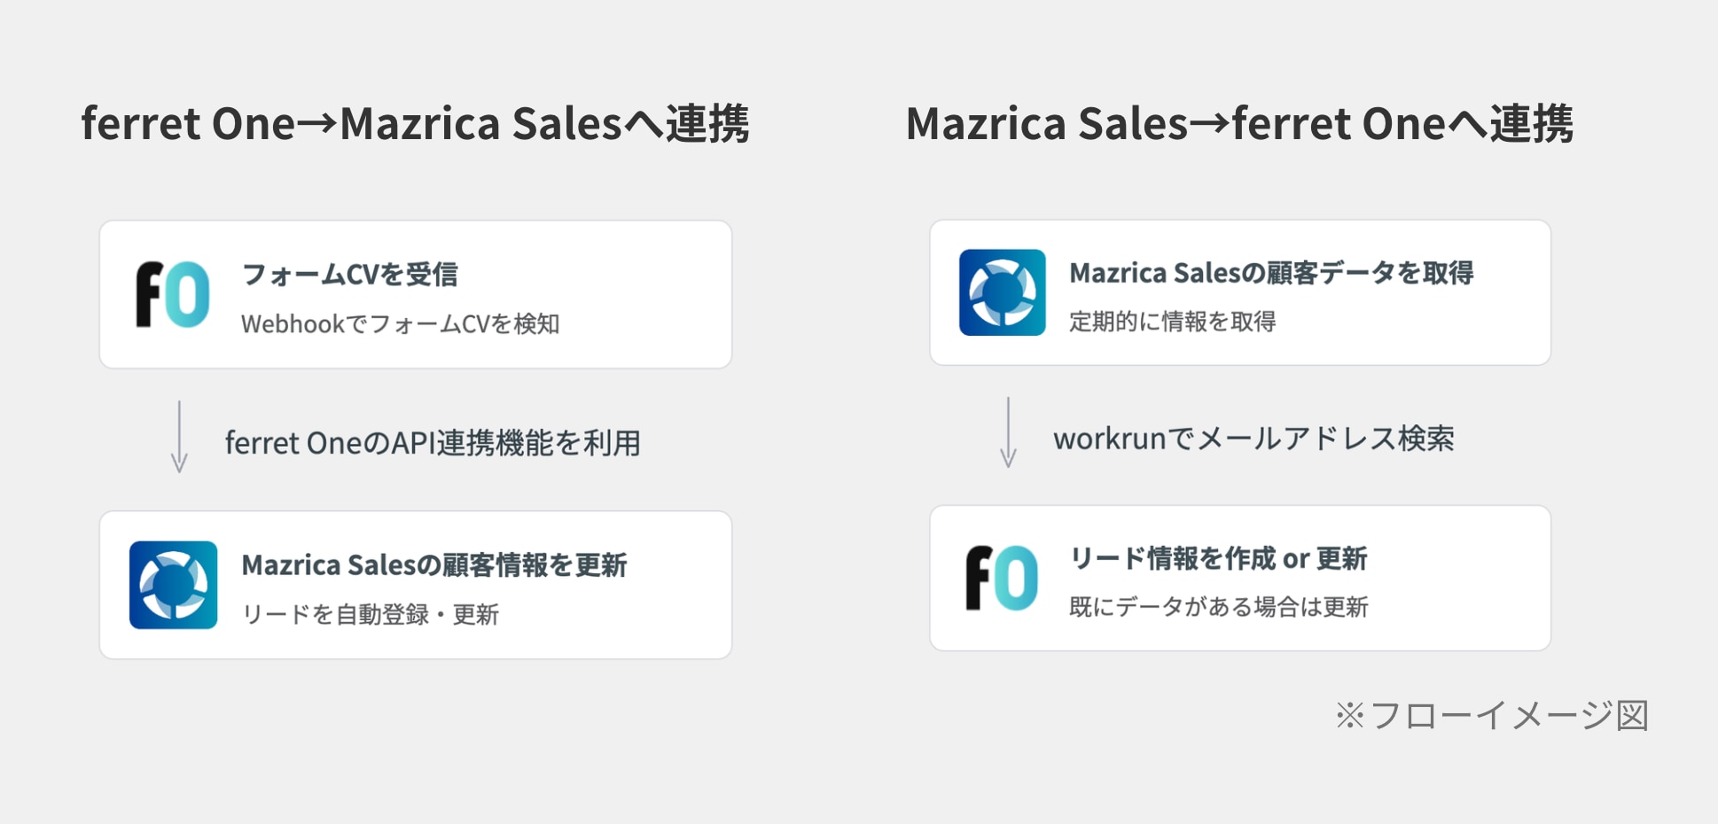Screen dimensions: 1718x824
Task: Select the フォームCVを受信 card title
Action: tap(349, 275)
